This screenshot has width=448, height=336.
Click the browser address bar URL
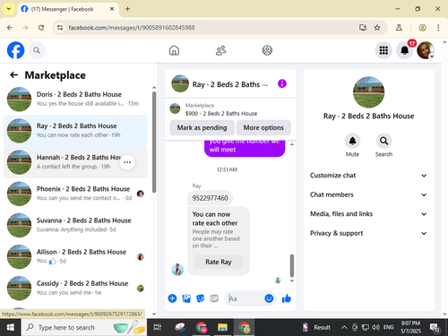tap(132, 28)
